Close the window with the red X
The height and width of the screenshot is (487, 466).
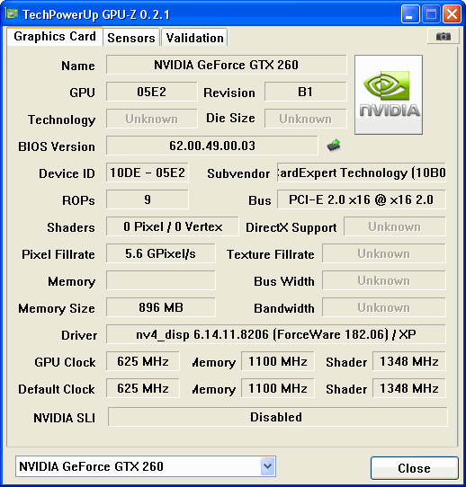pos(452,14)
